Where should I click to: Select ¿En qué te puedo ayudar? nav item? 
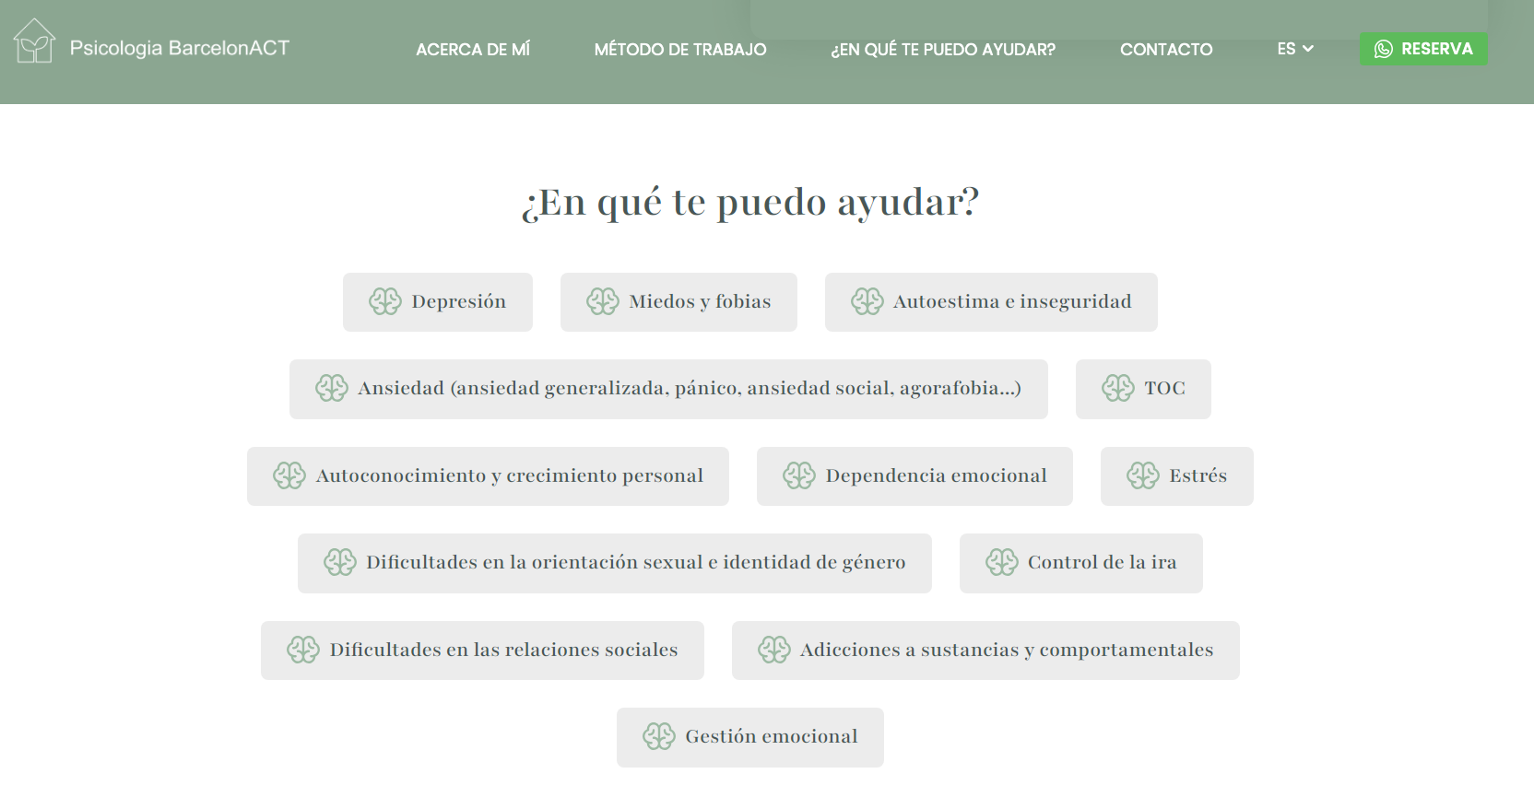(943, 50)
